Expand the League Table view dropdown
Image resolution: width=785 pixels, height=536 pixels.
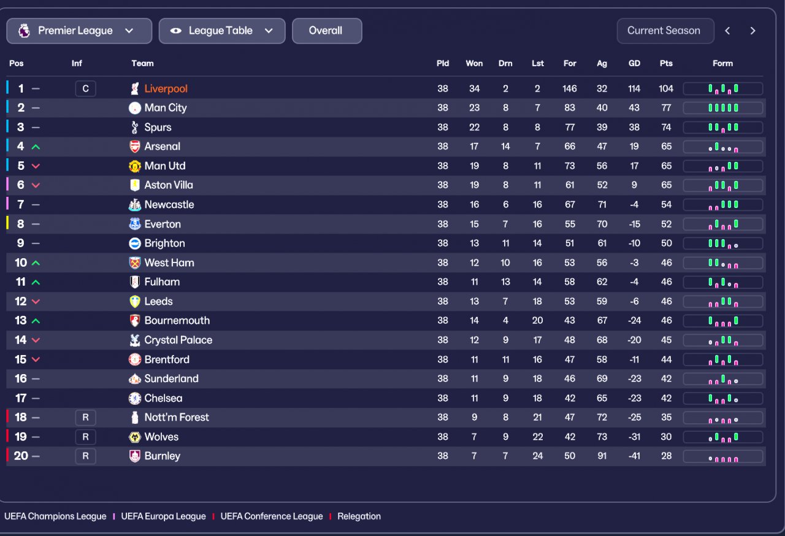click(222, 31)
